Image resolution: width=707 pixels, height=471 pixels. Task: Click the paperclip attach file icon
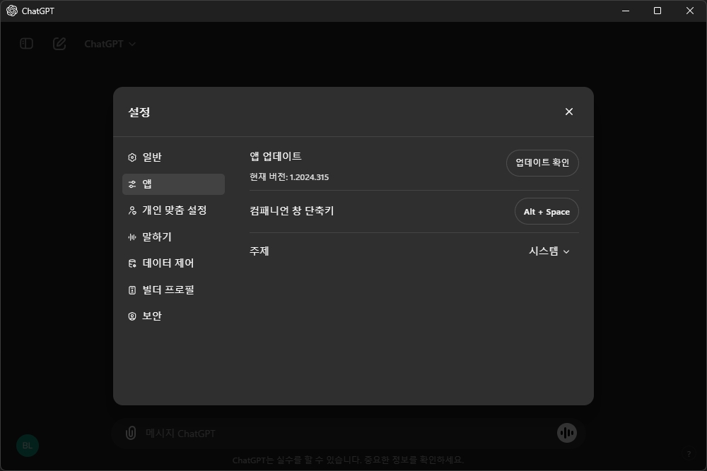(x=131, y=433)
